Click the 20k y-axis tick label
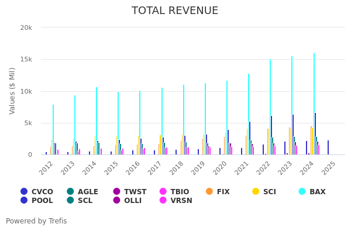 click(x=26, y=28)
